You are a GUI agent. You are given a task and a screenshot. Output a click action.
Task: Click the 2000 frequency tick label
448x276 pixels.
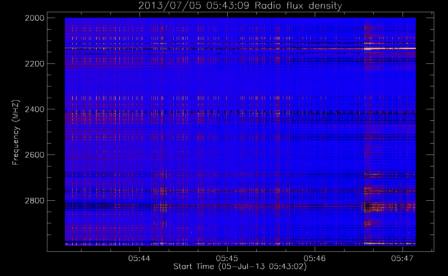tap(35, 18)
